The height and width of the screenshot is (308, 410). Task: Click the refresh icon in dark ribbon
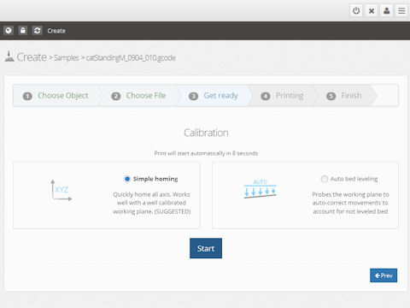38,31
